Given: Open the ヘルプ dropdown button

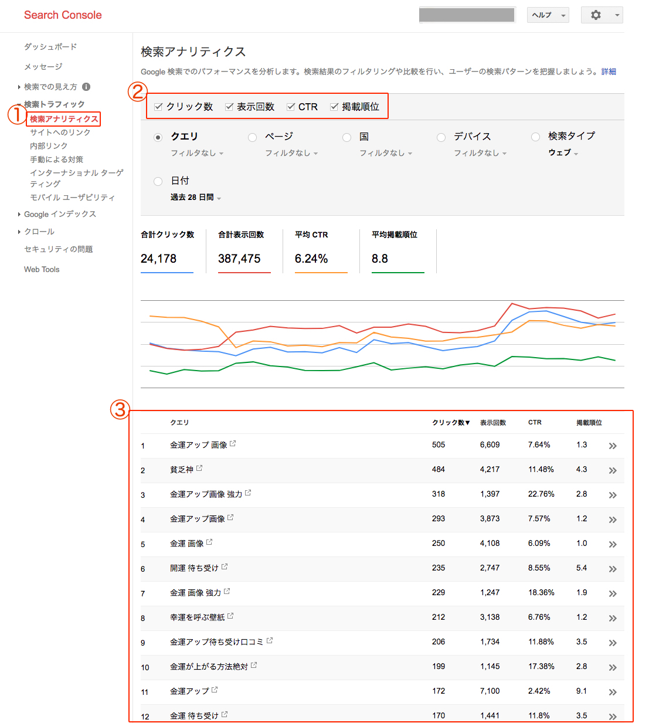Looking at the screenshot, I should (548, 15).
